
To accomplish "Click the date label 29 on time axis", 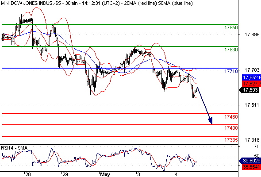I will click(x=65, y=174).
